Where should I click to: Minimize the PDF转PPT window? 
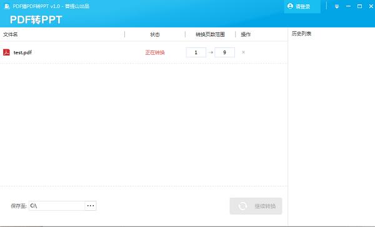tap(348, 6)
